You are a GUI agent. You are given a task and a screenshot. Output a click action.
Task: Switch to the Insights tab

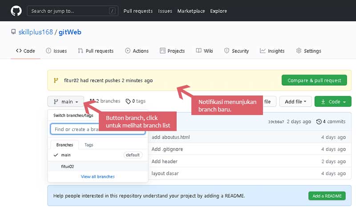coord(272,51)
